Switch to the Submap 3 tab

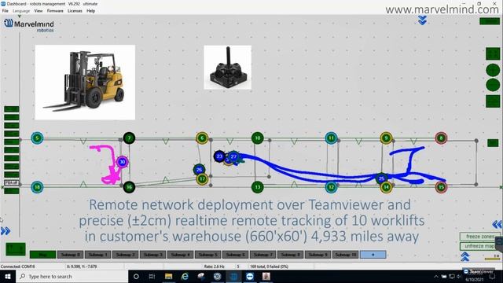153,255
